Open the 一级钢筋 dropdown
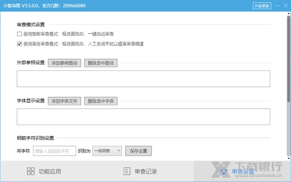 (107, 151)
